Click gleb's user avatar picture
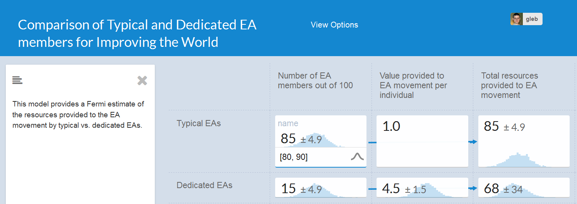Screen dimensions: 577x204 (x=516, y=19)
